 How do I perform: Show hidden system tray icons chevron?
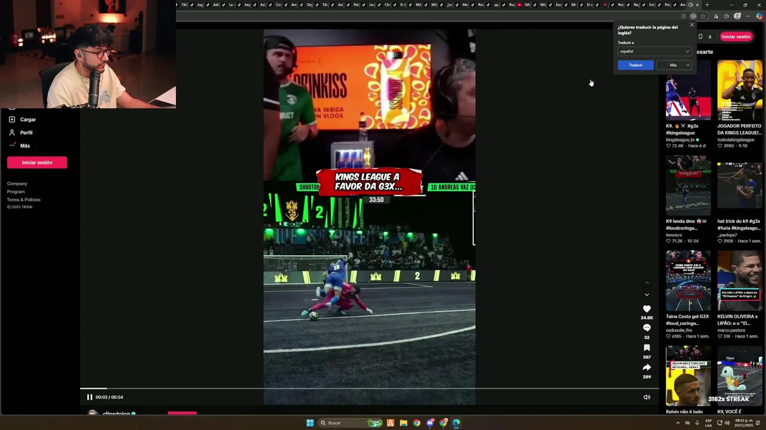(678, 423)
